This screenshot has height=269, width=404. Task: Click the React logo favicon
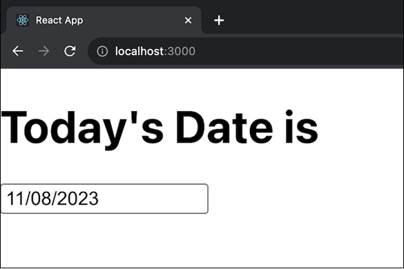click(x=23, y=20)
